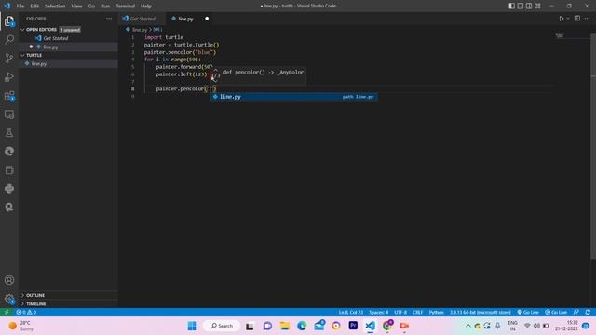Open the Search view in activity bar
This screenshot has height=335, width=596.
click(x=9, y=39)
